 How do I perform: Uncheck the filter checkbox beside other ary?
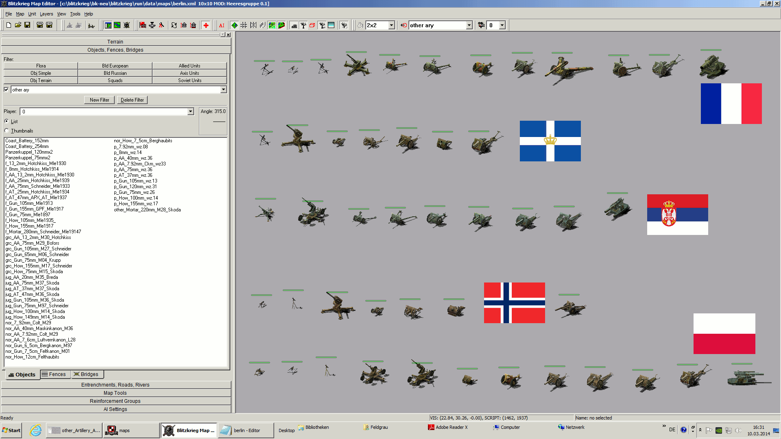(x=6, y=89)
